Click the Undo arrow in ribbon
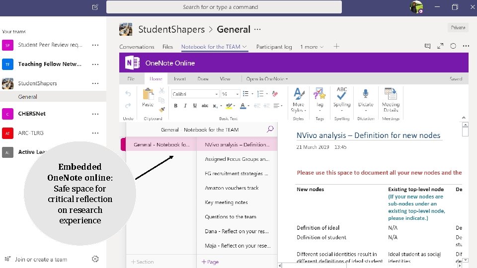 pos(128,94)
